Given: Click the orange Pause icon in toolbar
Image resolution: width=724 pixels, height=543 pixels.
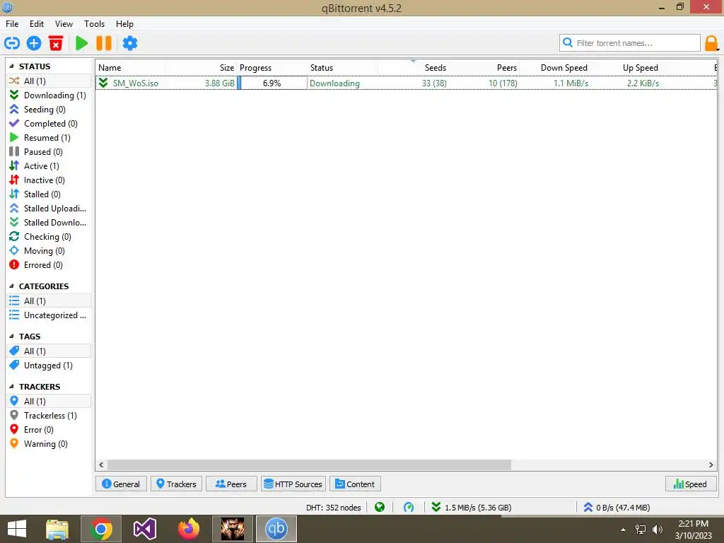Looking at the screenshot, I should pyautogui.click(x=104, y=43).
